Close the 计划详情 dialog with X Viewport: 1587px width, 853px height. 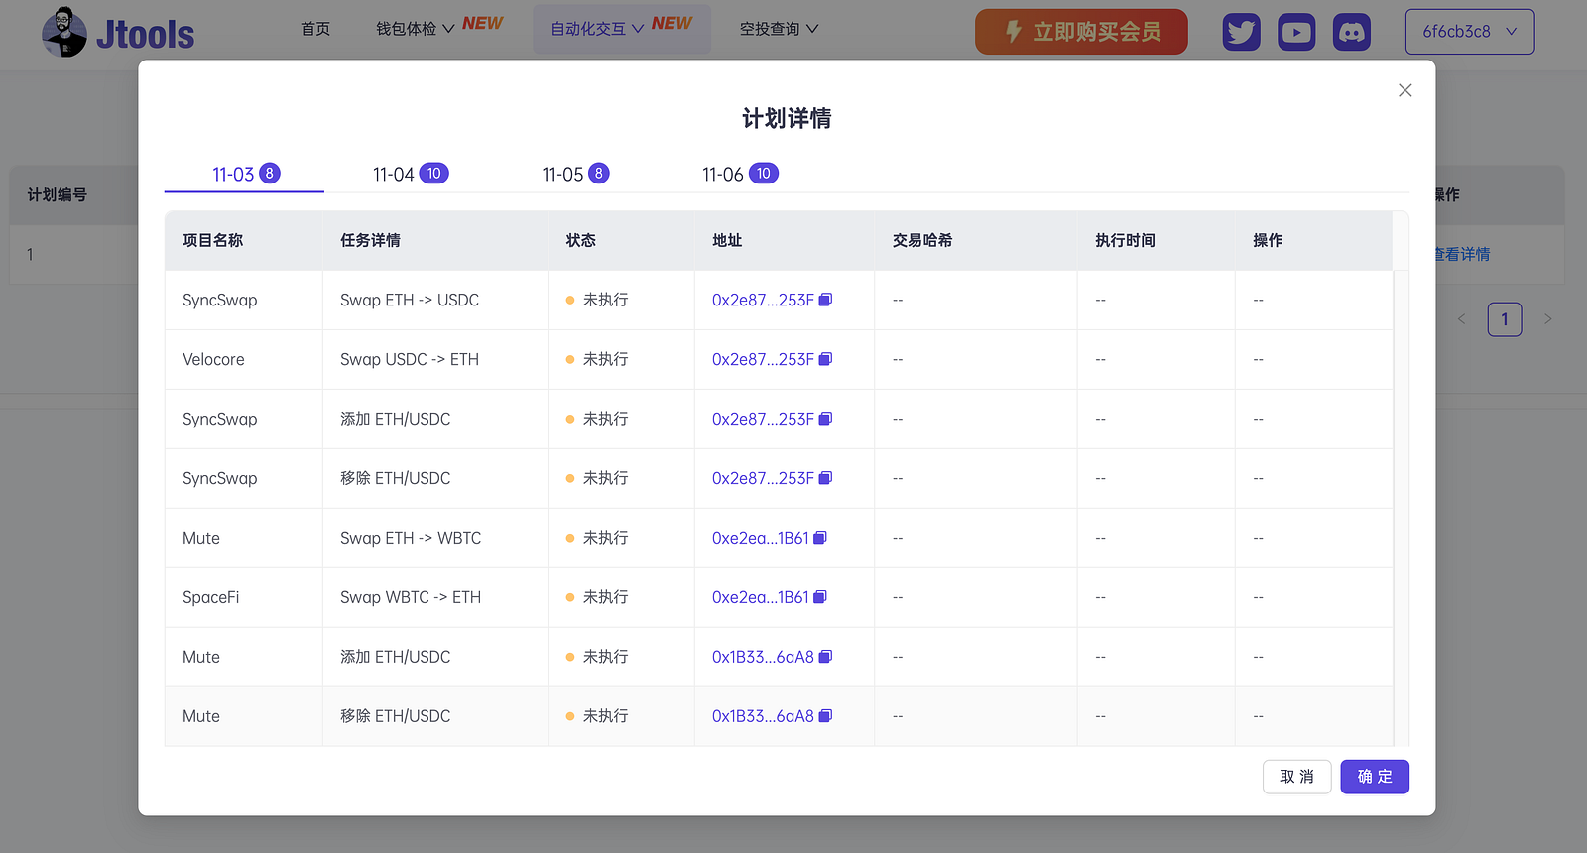[1404, 90]
